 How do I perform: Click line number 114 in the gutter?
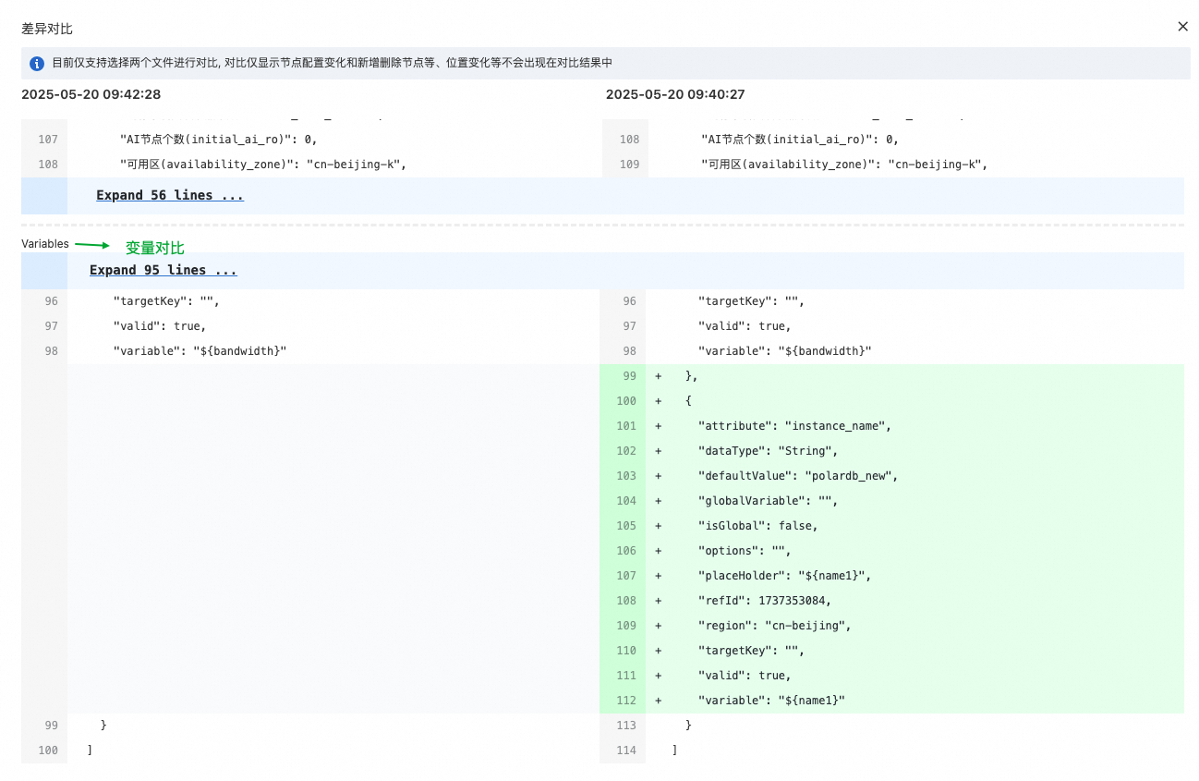(626, 750)
